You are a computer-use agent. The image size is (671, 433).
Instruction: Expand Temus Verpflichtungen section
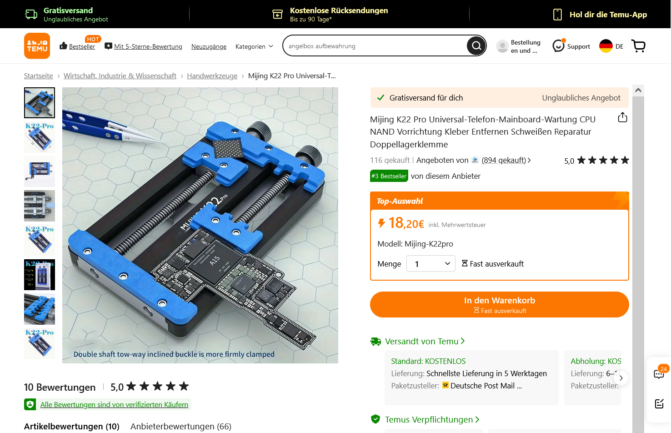point(432,419)
